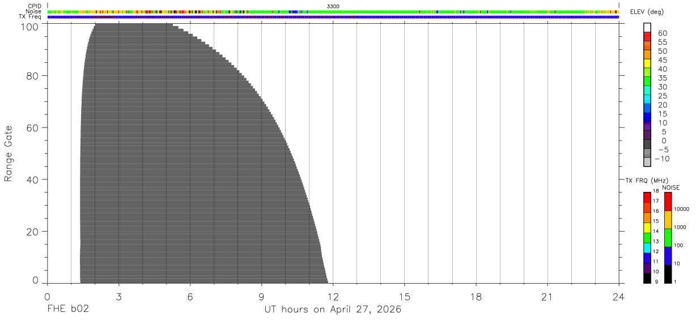Click the NOISE scale label '1'
The width and height of the screenshot is (696, 321).
[x=674, y=281]
